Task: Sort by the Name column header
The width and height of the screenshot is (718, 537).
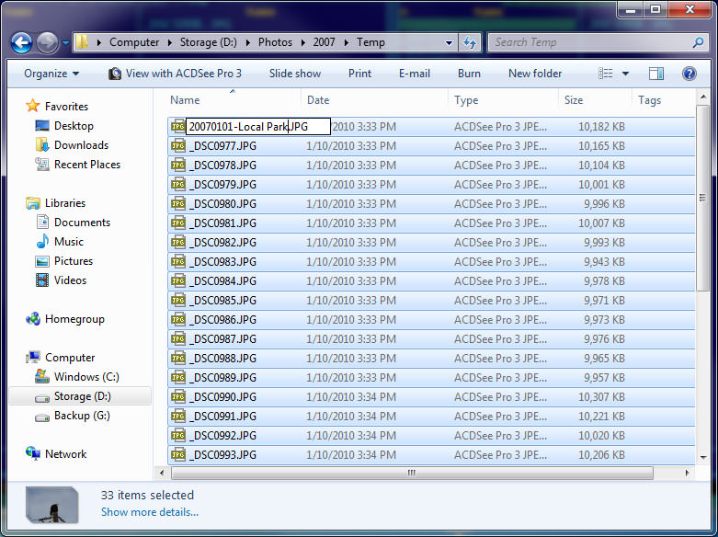Action: (x=185, y=100)
